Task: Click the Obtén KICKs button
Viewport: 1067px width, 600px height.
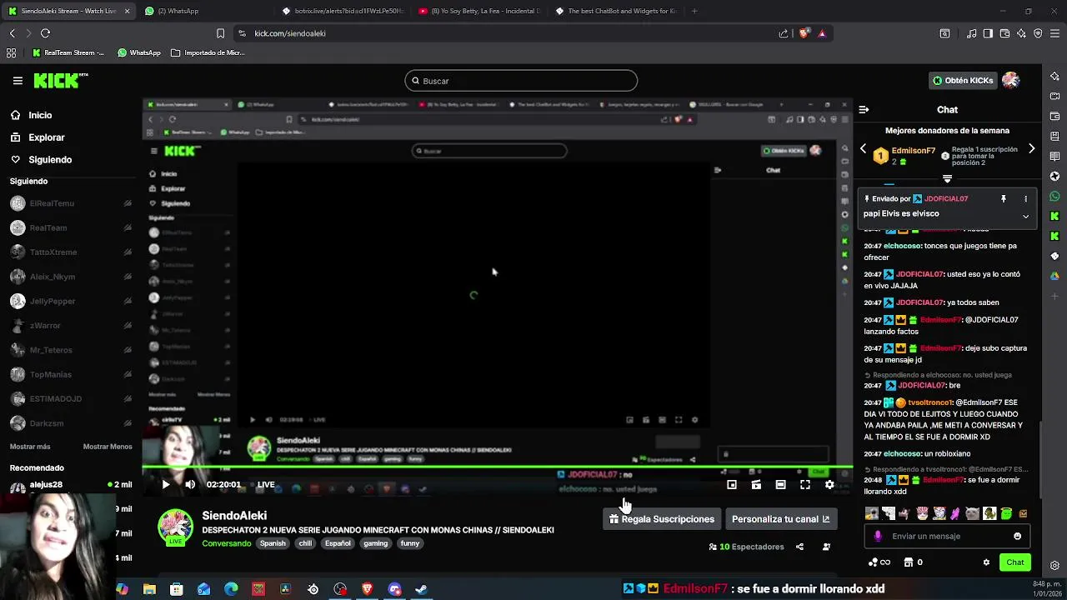Action: click(963, 81)
